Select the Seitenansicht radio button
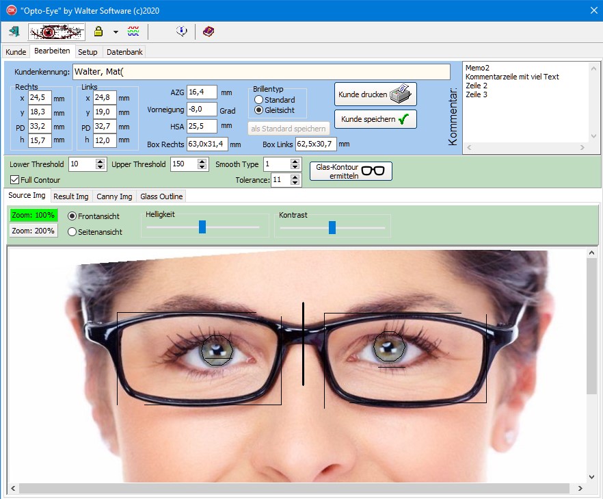This screenshot has height=499, width=603. coord(72,232)
